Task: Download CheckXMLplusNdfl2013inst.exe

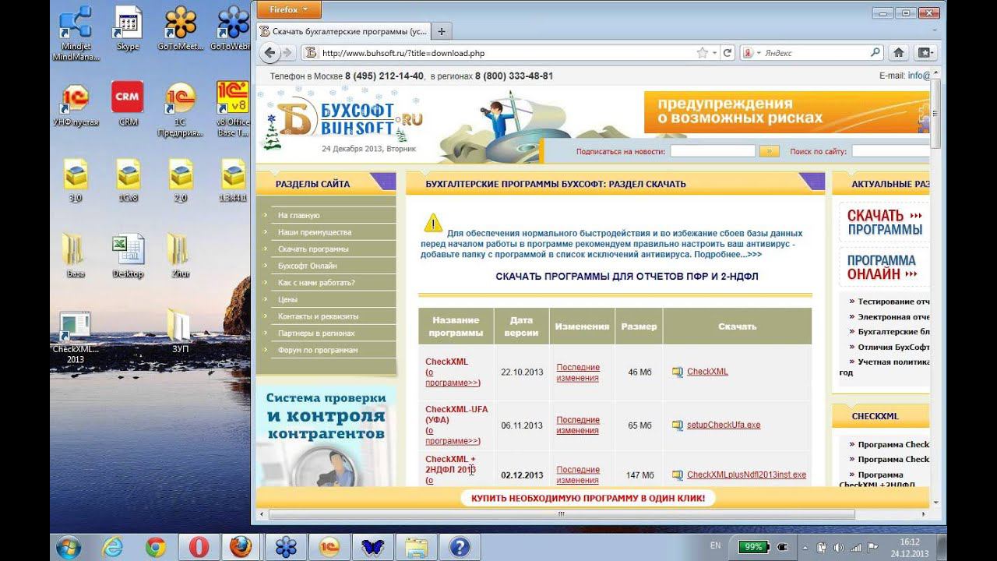Action: [746, 475]
